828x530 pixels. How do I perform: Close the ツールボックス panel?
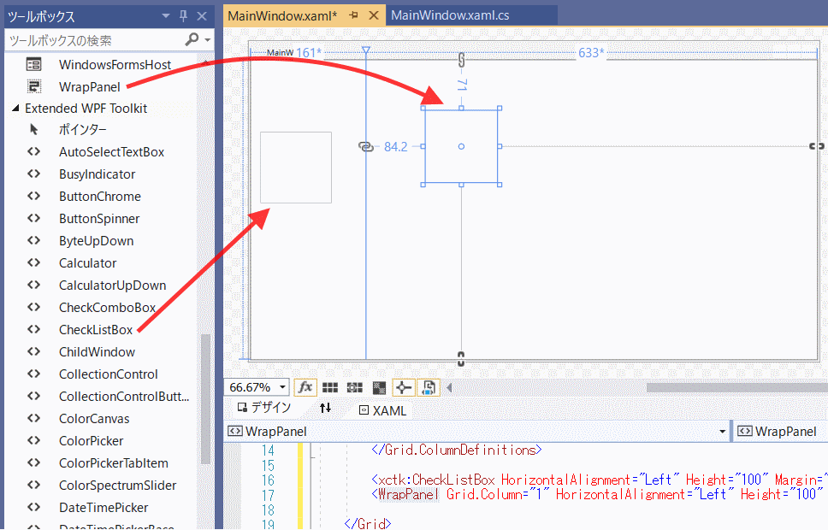point(202,16)
